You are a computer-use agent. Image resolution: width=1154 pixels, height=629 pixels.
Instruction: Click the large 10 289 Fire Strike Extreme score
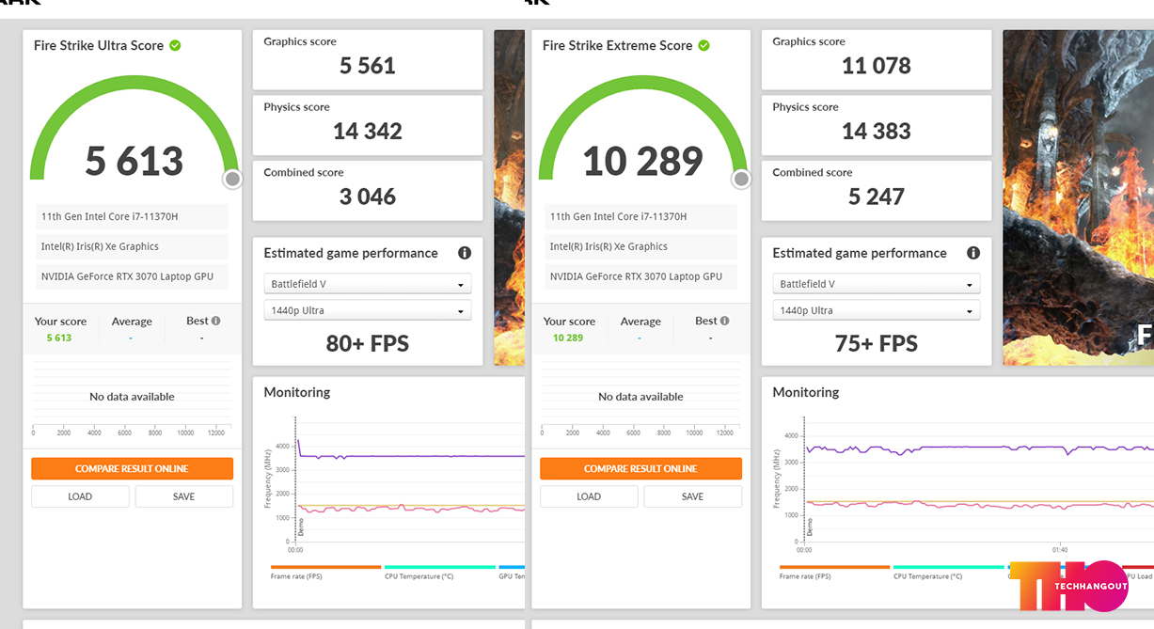(643, 161)
